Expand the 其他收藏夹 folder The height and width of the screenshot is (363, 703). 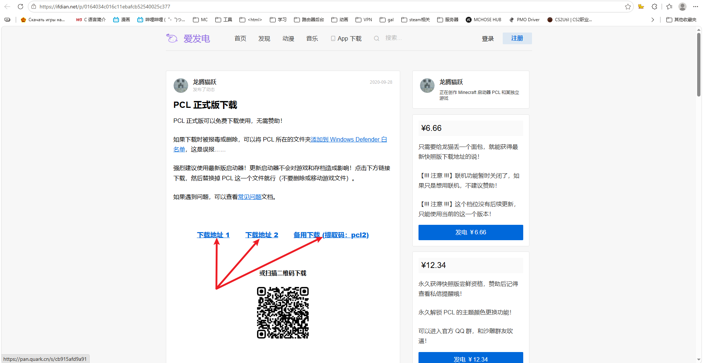click(x=681, y=20)
